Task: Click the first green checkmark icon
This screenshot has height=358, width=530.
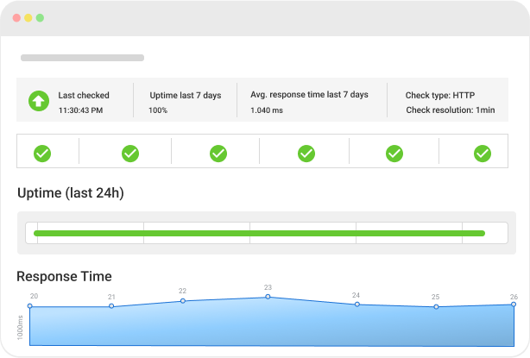Action: [42, 154]
